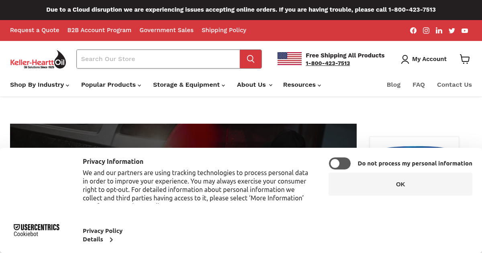482x253 pixels.
Task: Toggle Do not process my personal information
Action: 340,163
